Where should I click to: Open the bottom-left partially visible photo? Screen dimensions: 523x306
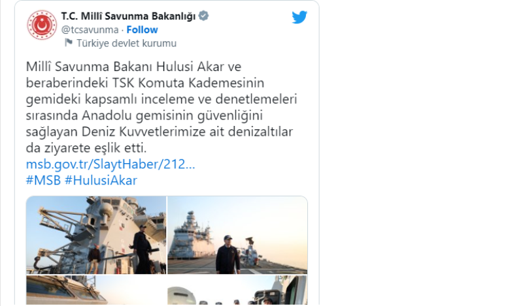point(96,290)
